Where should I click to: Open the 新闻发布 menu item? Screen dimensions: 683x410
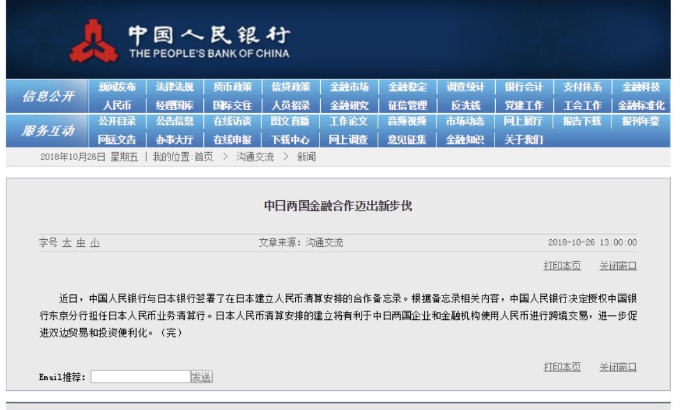(x=117, y=87)
